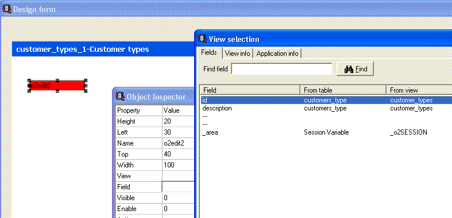
Task: Click the Property column header
Action: click(138, 110)
